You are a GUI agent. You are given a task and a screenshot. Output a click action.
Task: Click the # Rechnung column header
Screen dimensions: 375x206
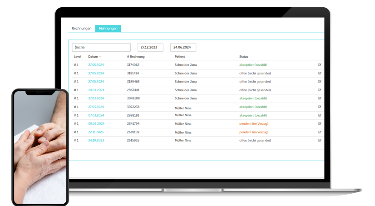(136, 57)
